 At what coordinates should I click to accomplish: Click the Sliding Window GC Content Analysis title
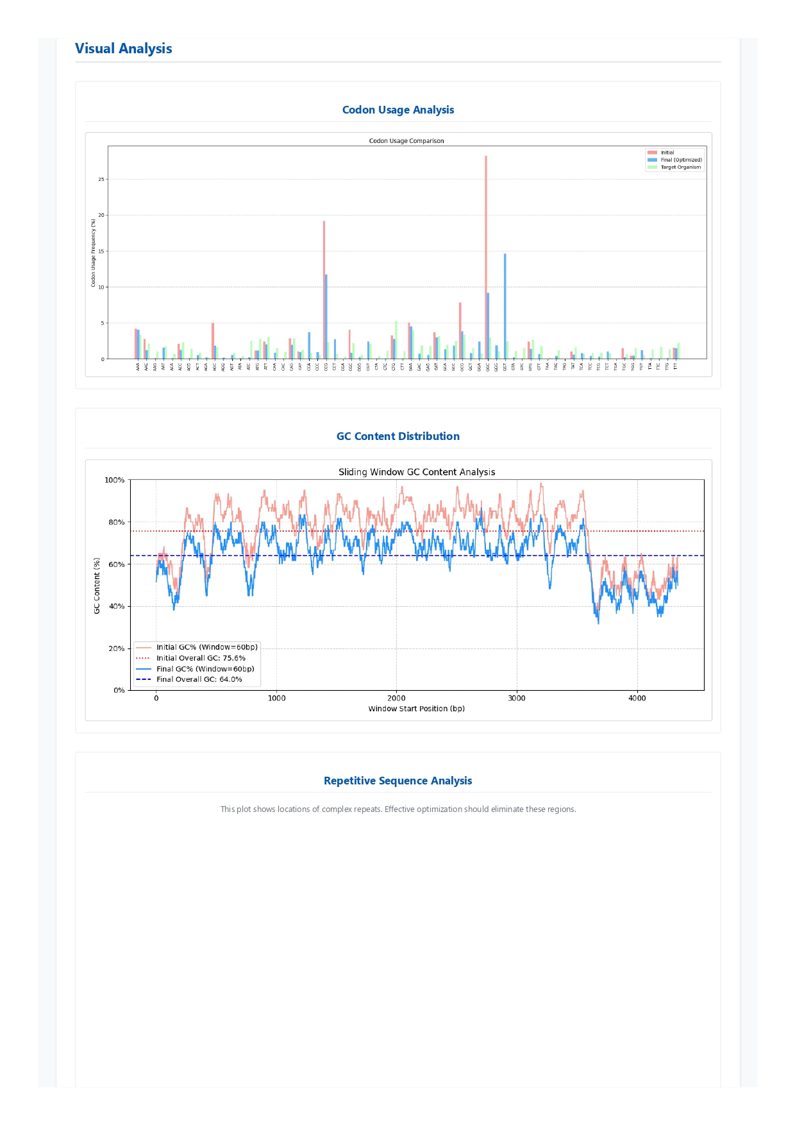(417, 472)
